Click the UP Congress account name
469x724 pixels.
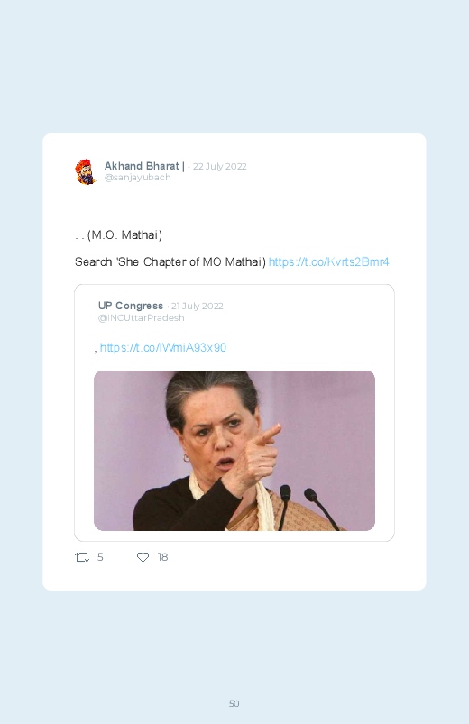click(x=130, y=306)
